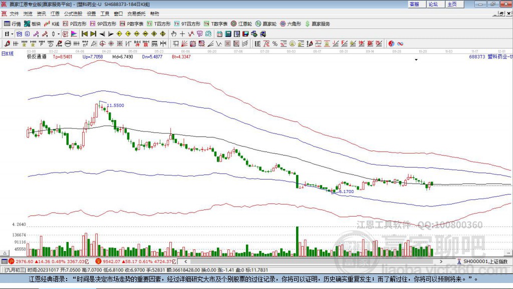Select the red crosshair circle tool

pos(102,44)
